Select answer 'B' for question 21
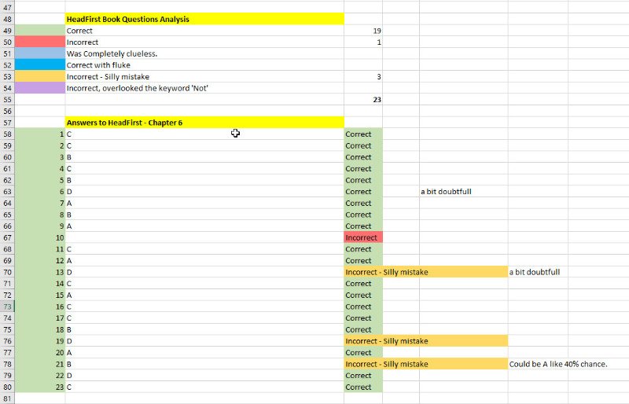Screen dimensions: 629x404 204,364
